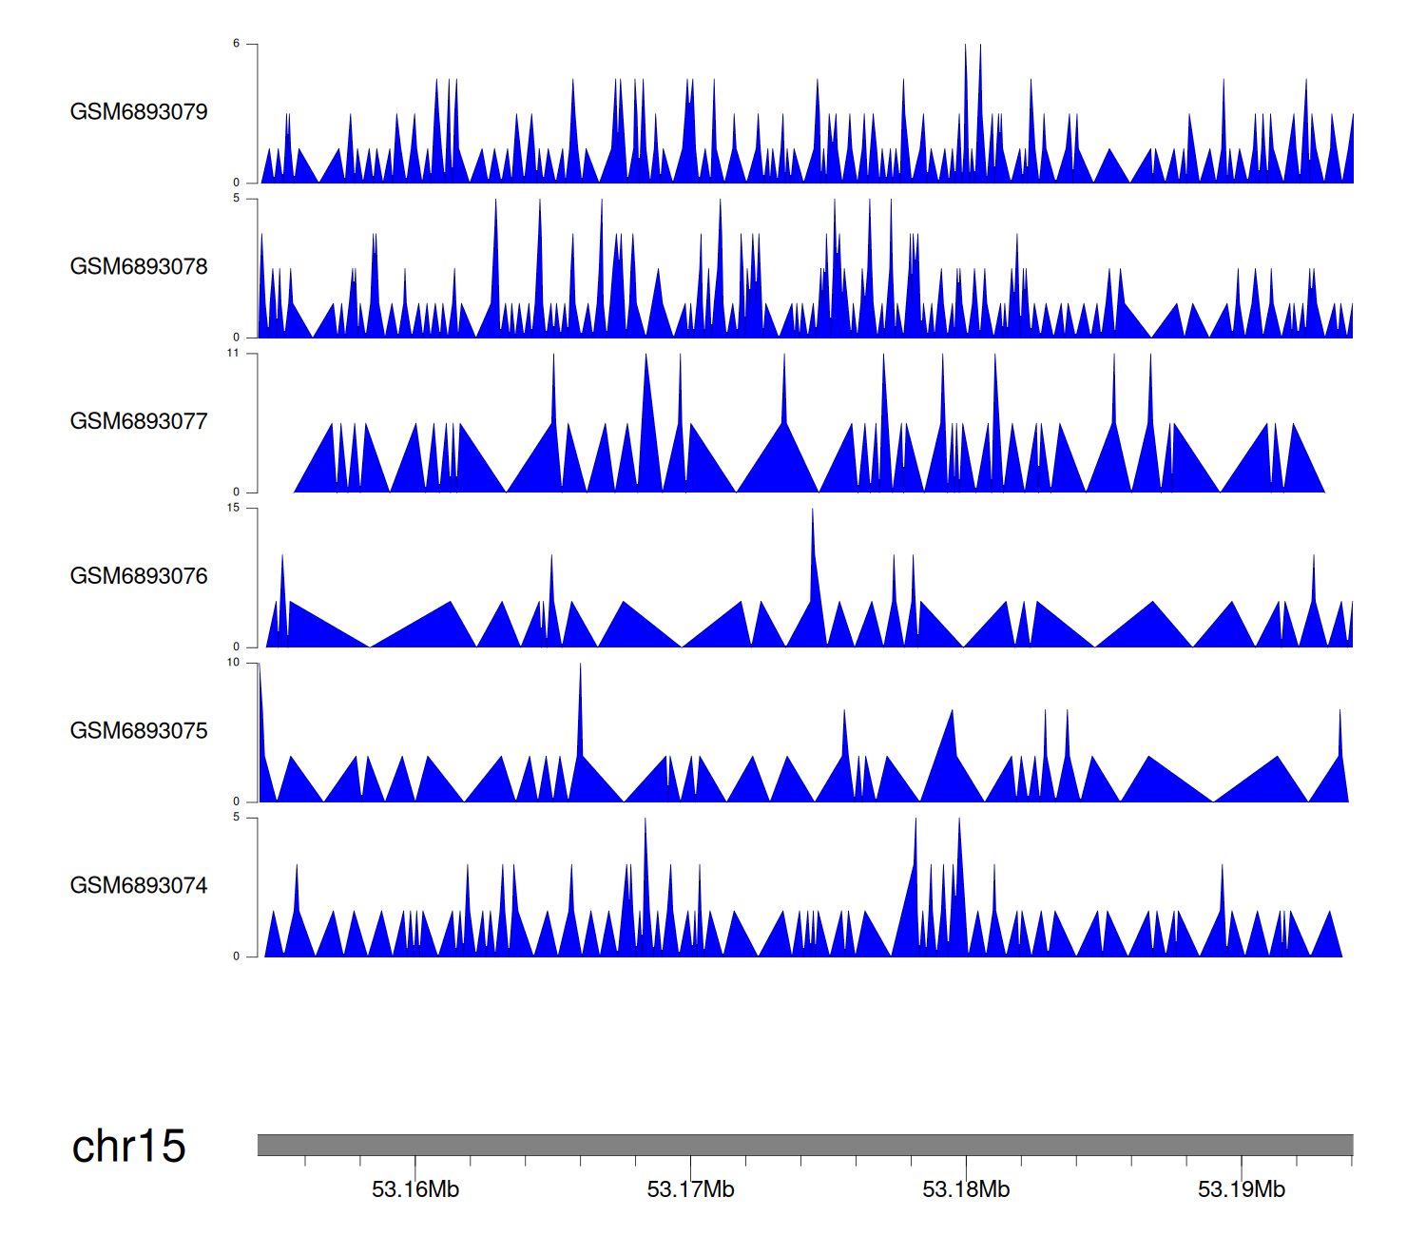Viewport: 1426px width, 1255px height.
Task: Click the chr15 chromosome label
Action: [128, 1146]
